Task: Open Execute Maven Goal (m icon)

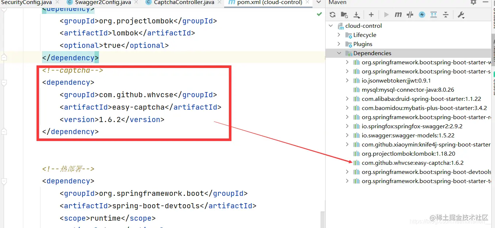Action: click(x=398, y=15)
